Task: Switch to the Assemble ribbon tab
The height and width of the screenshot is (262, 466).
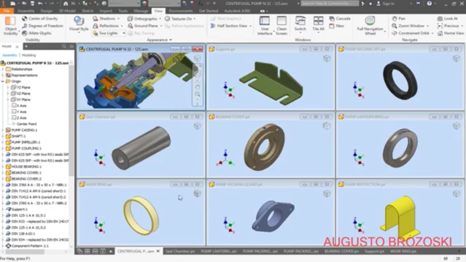Action: pos(26,11)
